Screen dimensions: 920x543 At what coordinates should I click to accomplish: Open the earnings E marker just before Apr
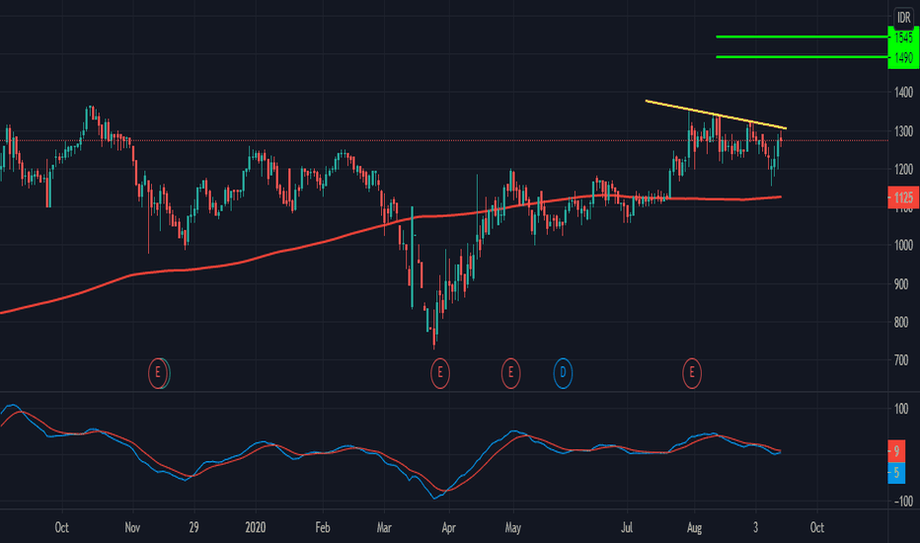440,373
